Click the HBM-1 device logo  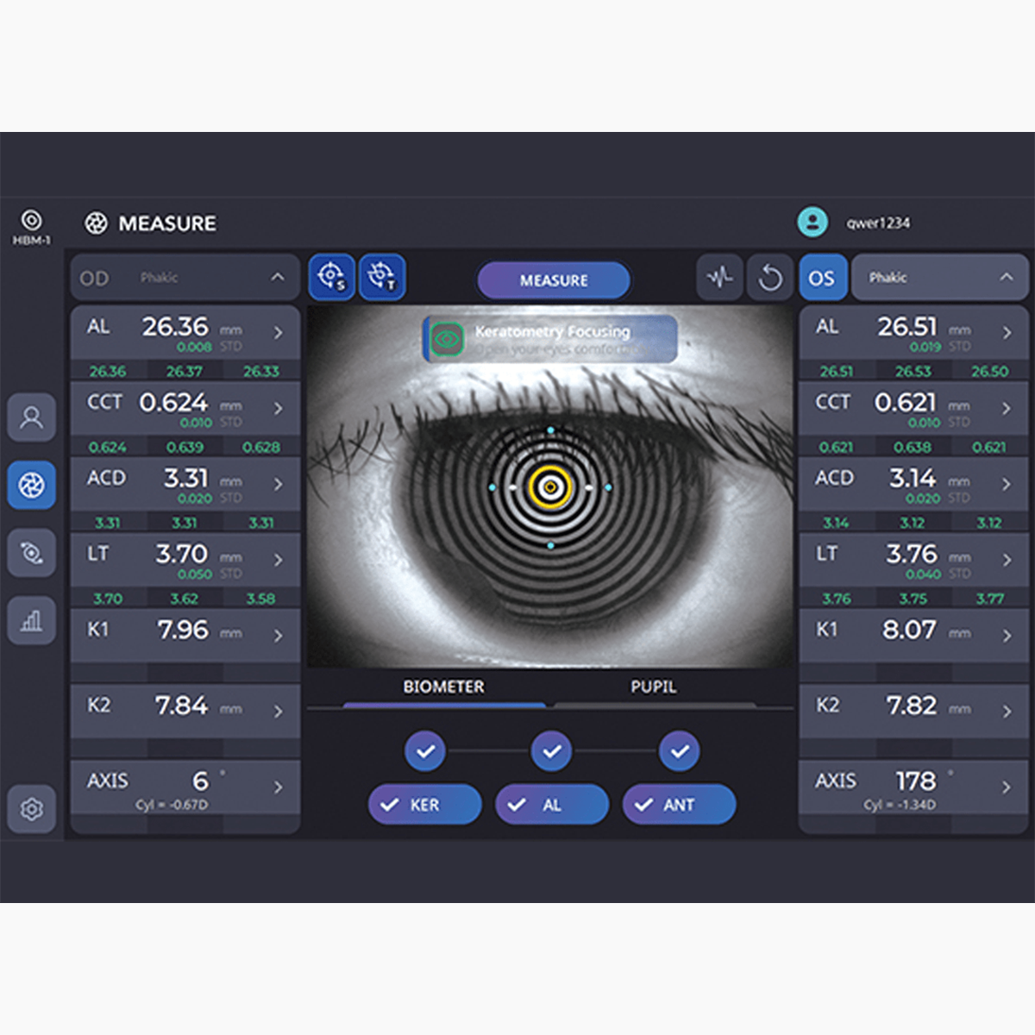click(x=31, y=227)
